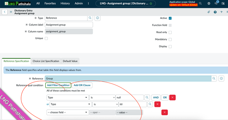Viewport: 228px width, 120px height.
Task: Click Add Filter Condition button
Action: pyautogui.click(x=58, y=85)
